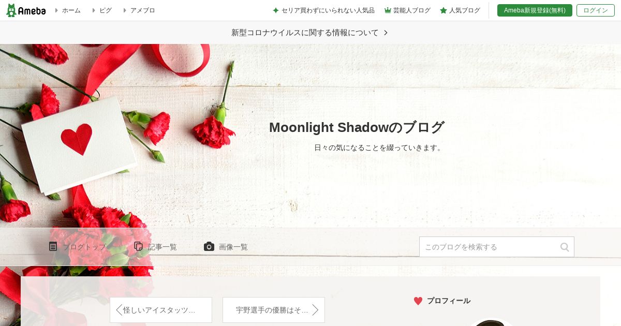Image resolution: width=621 pixels, height=326 pixels.
Task: Click Ameba新規登録(無料) button
Action: coord(535,10)
